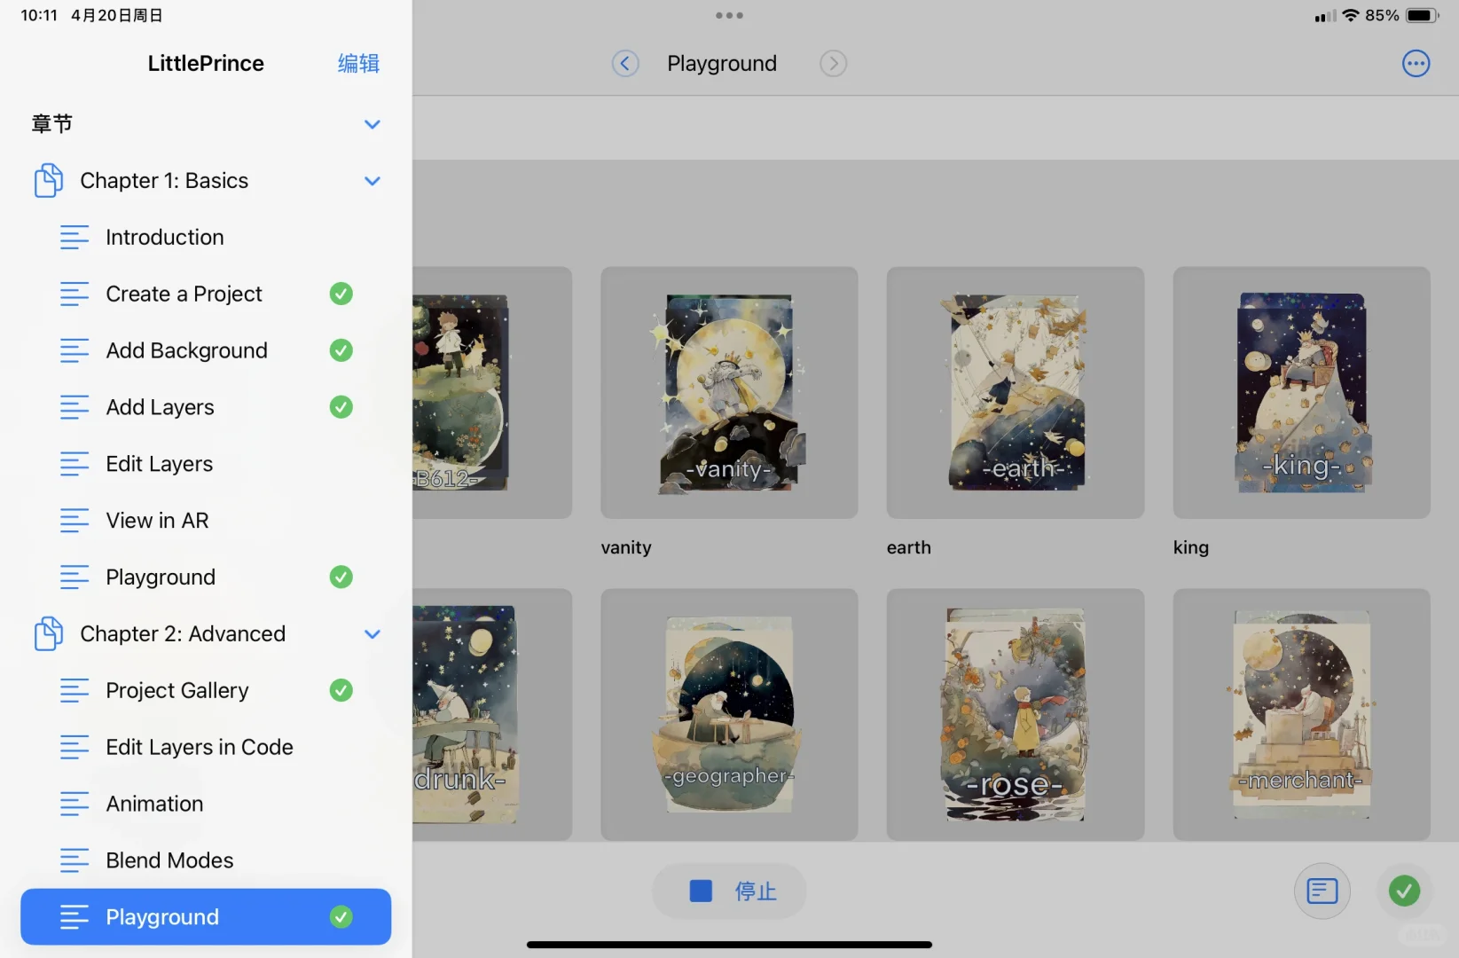Click the Add Layers page icon

click(75, 407)
